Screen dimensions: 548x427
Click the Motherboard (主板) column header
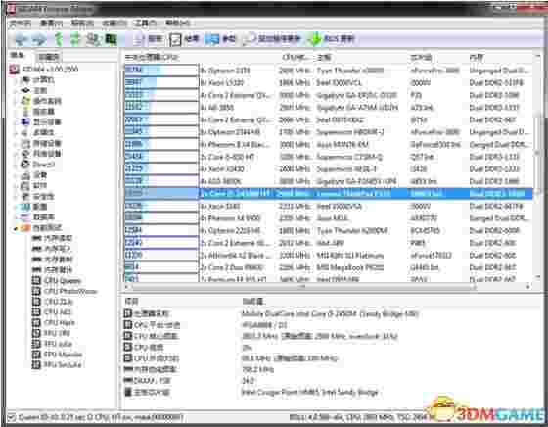pyautogui.click(x=361, y=57)
